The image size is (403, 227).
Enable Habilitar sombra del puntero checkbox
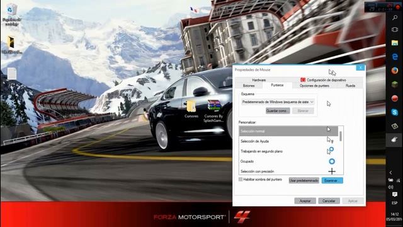point(241,179)
